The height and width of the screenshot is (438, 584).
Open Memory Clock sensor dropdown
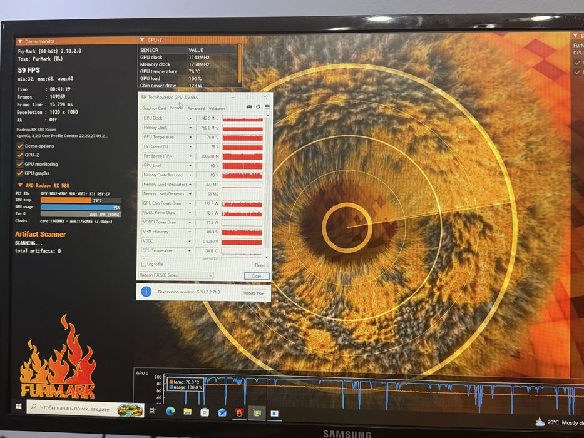[190, 128]
